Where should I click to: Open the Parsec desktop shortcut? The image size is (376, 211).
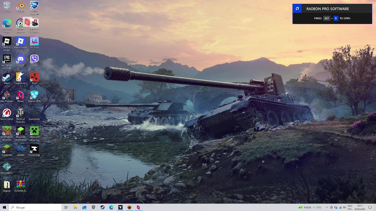point(21,96)
